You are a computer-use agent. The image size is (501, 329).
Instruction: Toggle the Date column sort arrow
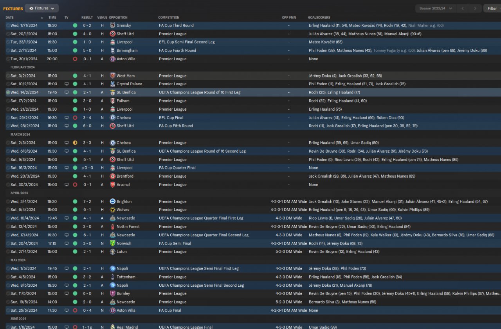[42, 18]
